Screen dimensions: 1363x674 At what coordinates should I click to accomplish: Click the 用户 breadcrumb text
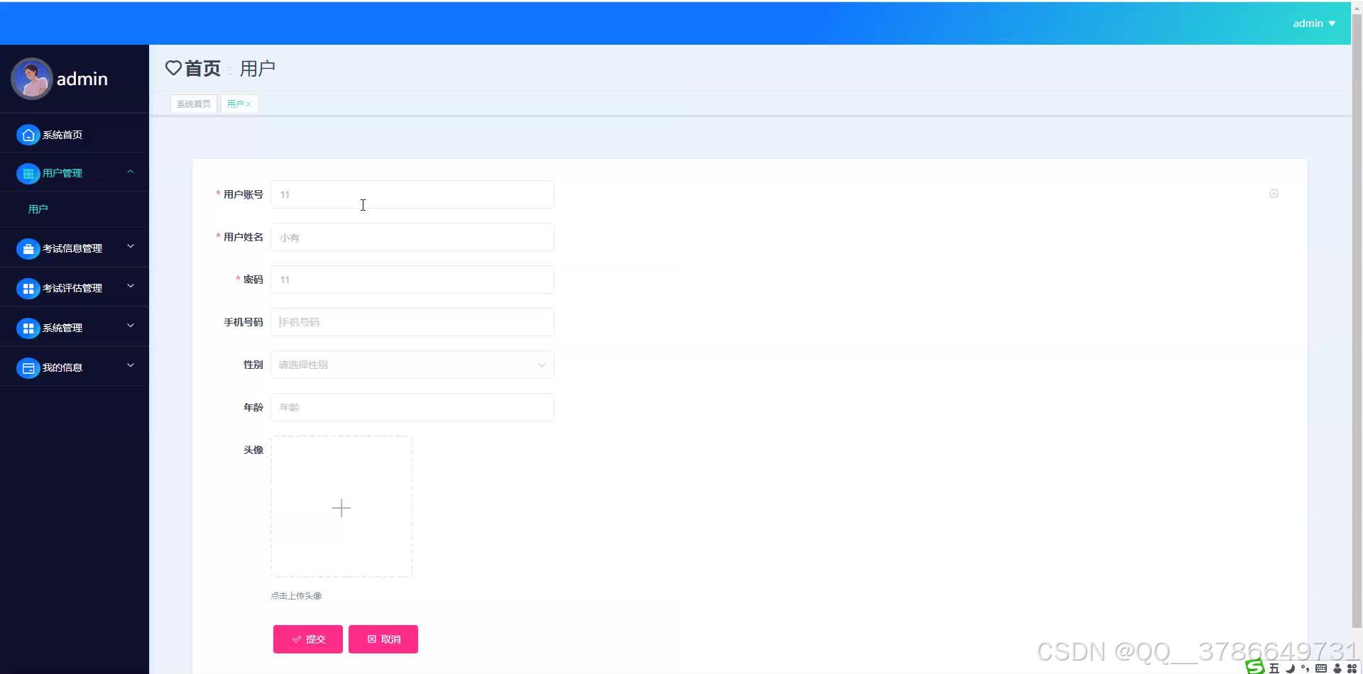tap(258, 68)
